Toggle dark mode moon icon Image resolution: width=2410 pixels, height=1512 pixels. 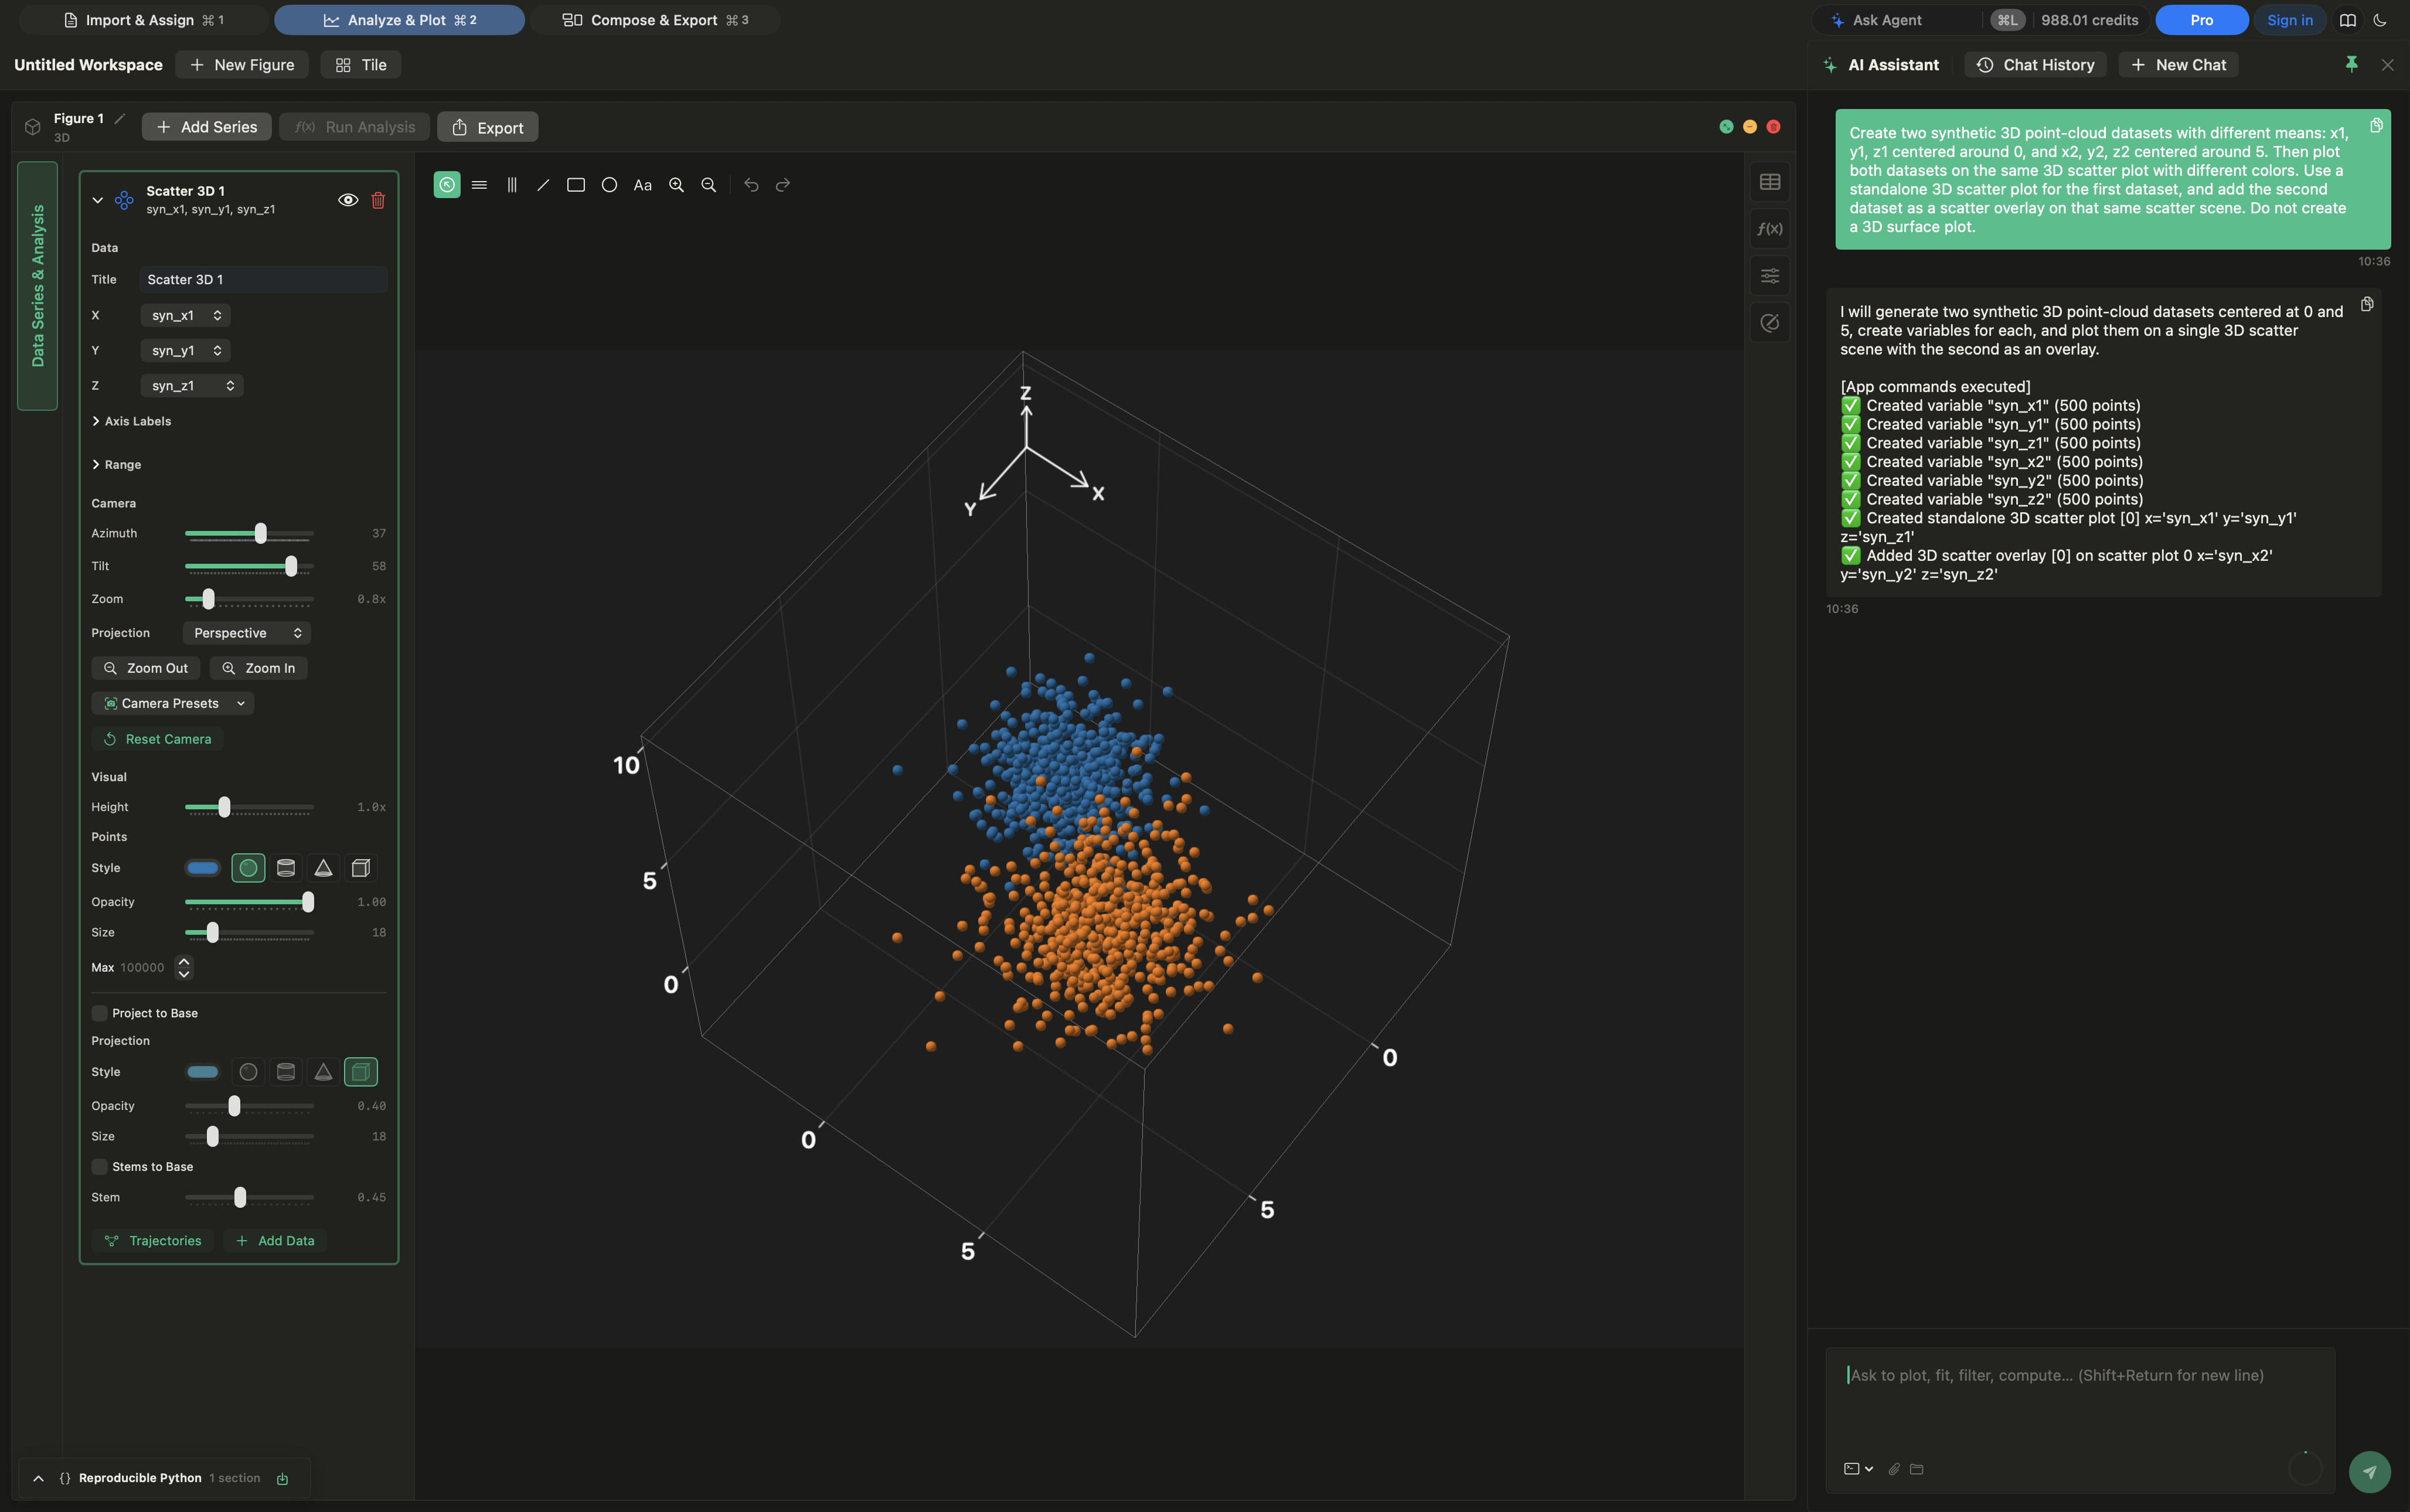[2380, 20]
